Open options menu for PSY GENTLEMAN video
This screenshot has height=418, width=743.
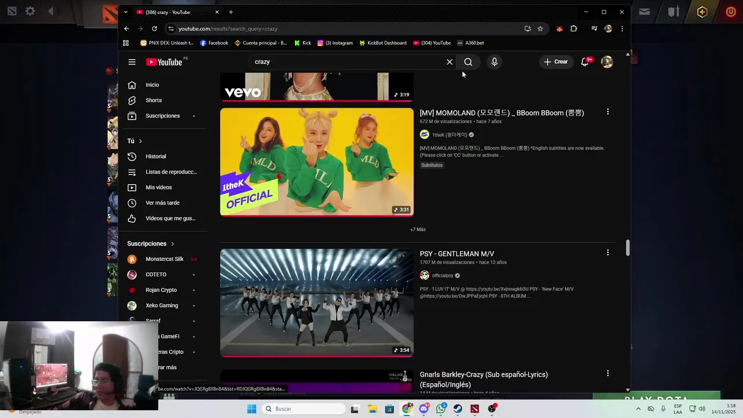(608, 253)
